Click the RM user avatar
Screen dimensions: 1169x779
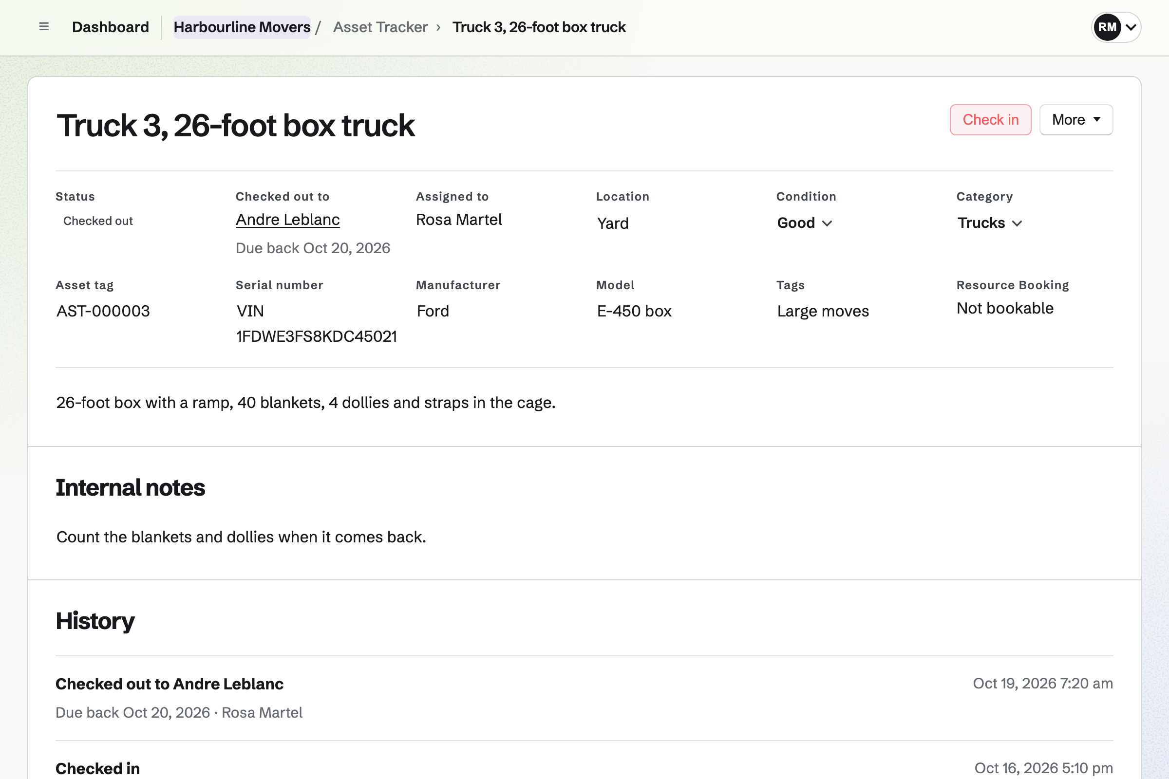[1107, 27]
